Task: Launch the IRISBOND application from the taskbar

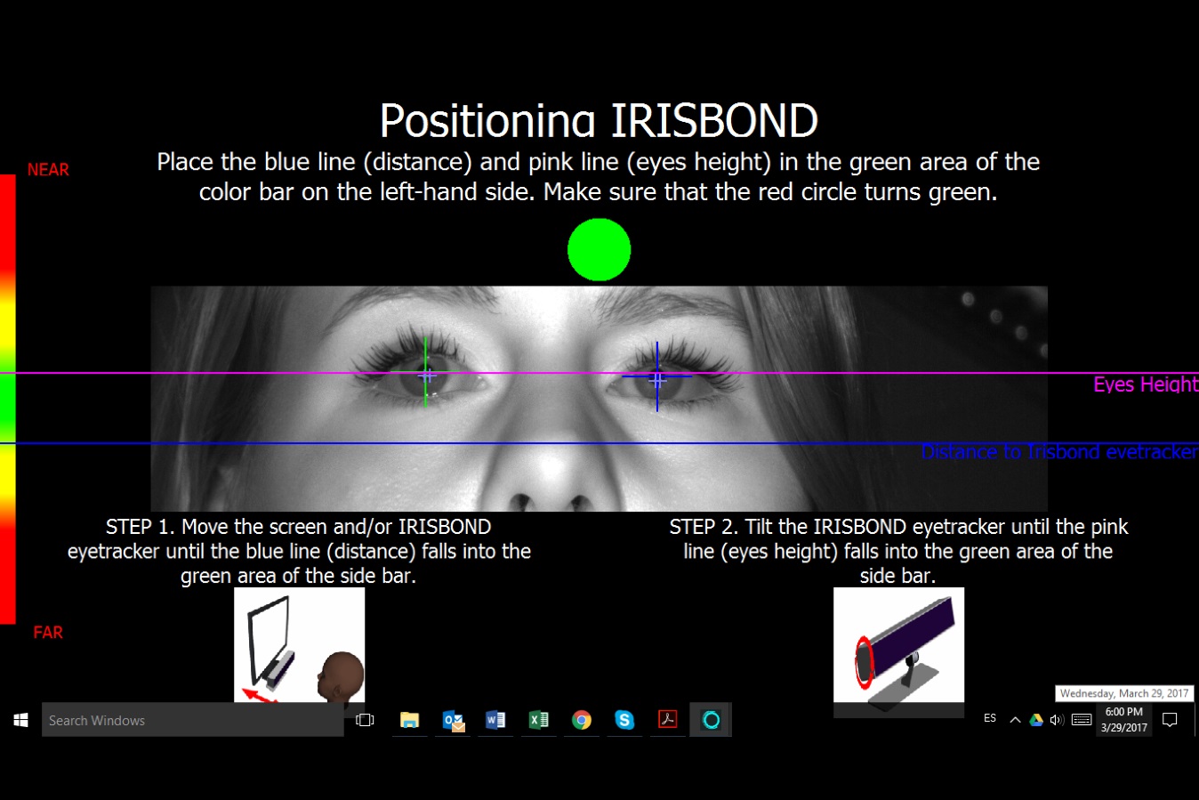Action: click(710, 720)
